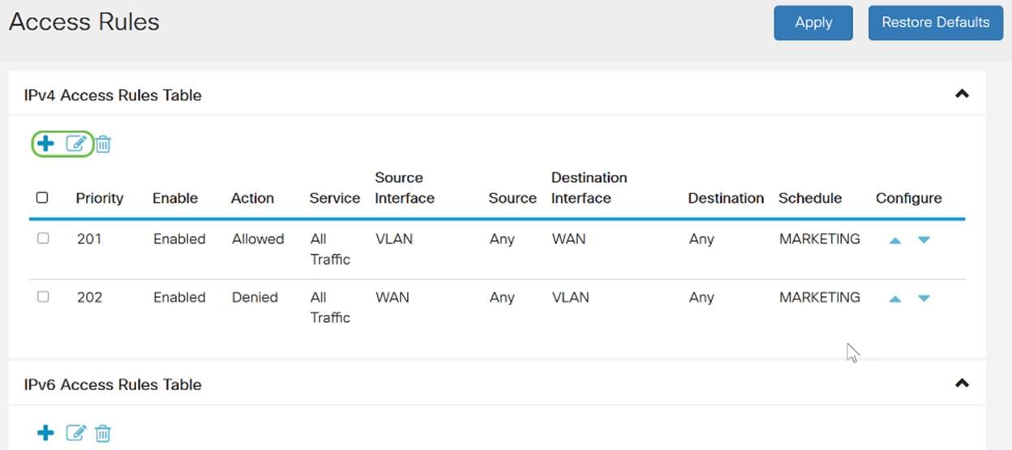Collapse the IPv4 Access Rules Table

[962, 94]
